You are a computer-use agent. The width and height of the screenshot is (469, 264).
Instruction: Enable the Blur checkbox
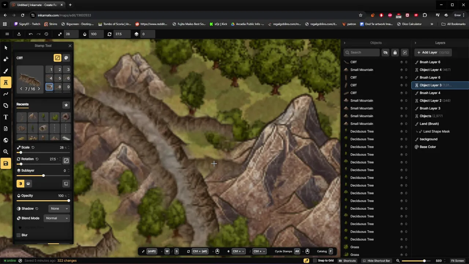point(19,235)
